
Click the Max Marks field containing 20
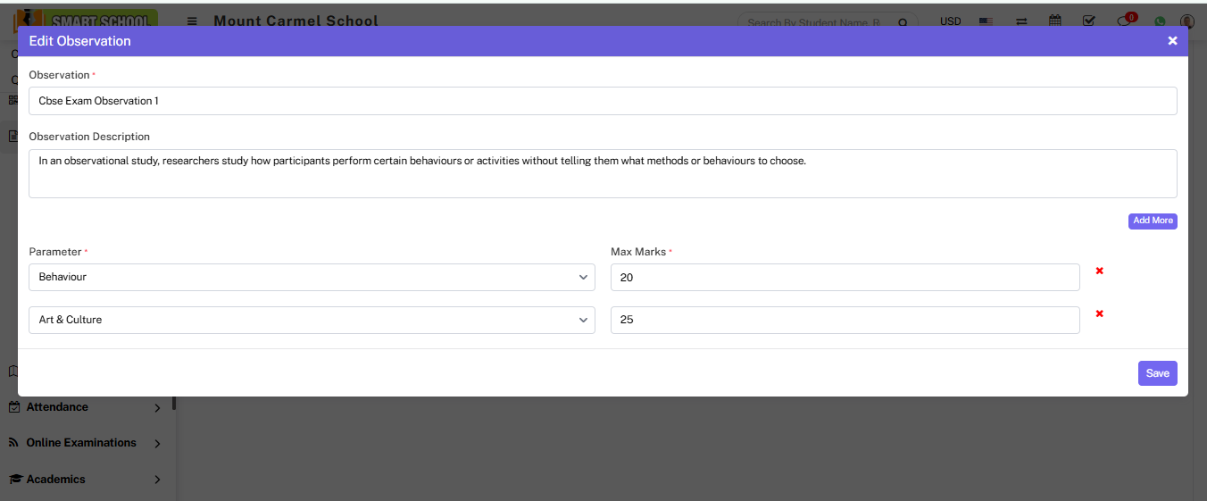(845, 278)
